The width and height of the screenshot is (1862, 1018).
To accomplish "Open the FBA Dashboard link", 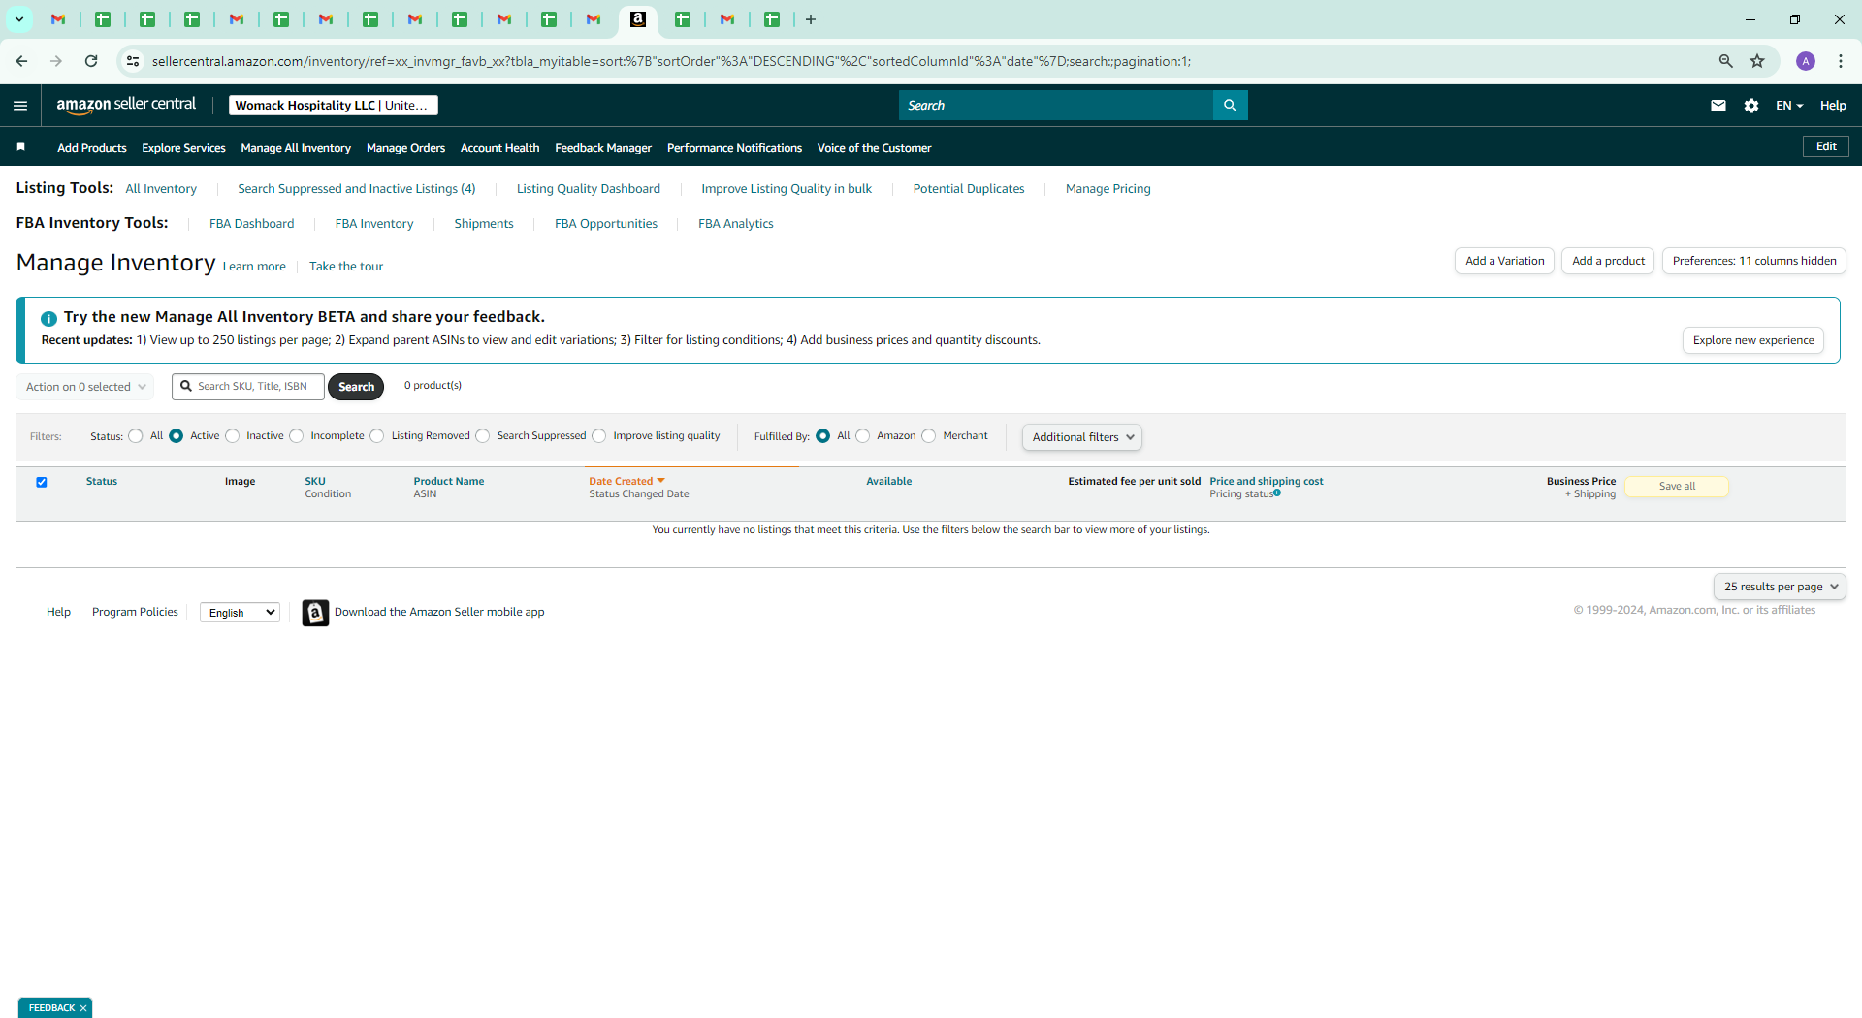I will (251, 224).
